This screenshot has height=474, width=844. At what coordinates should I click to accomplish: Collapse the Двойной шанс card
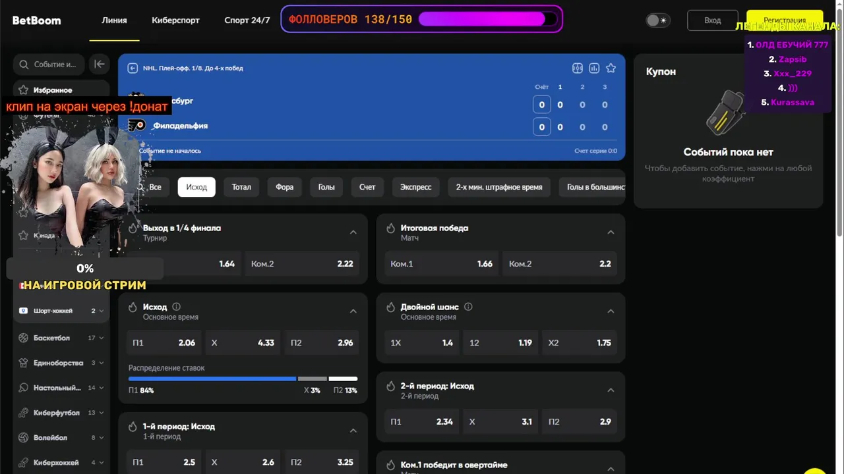(x=611, y=311)
